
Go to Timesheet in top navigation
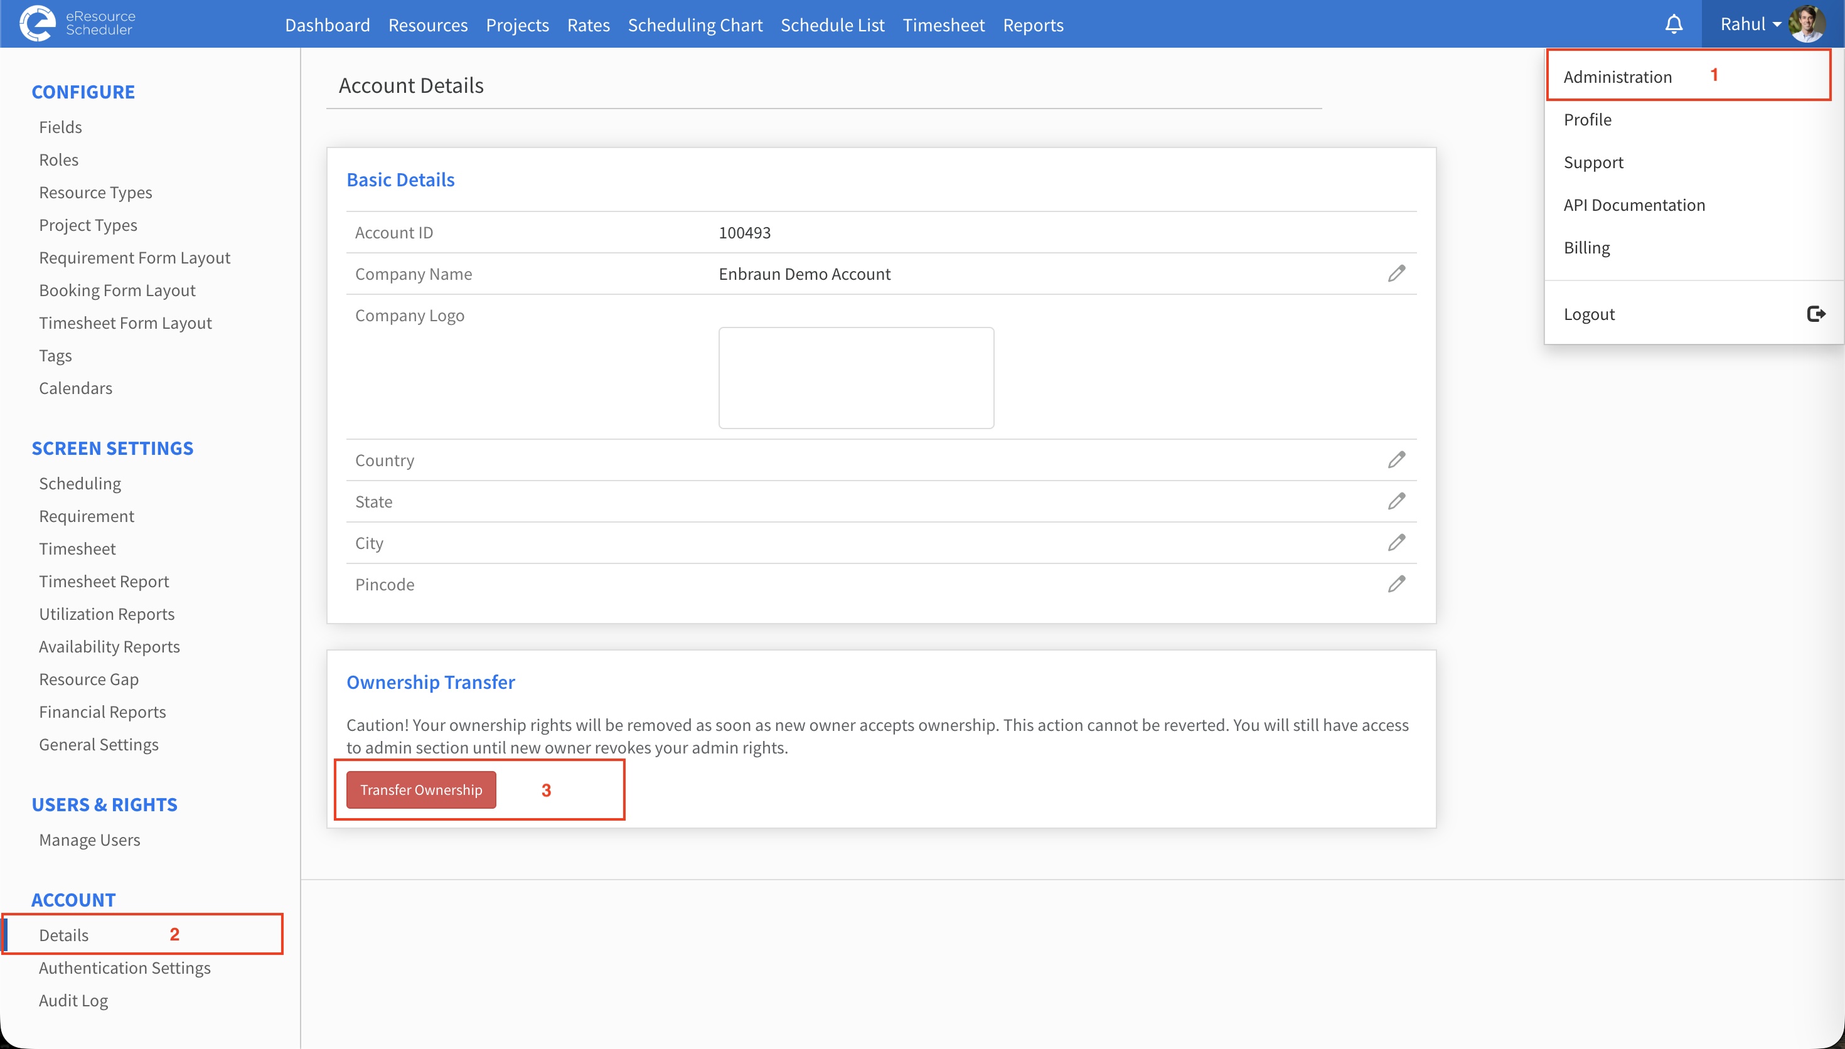point(943,25)
